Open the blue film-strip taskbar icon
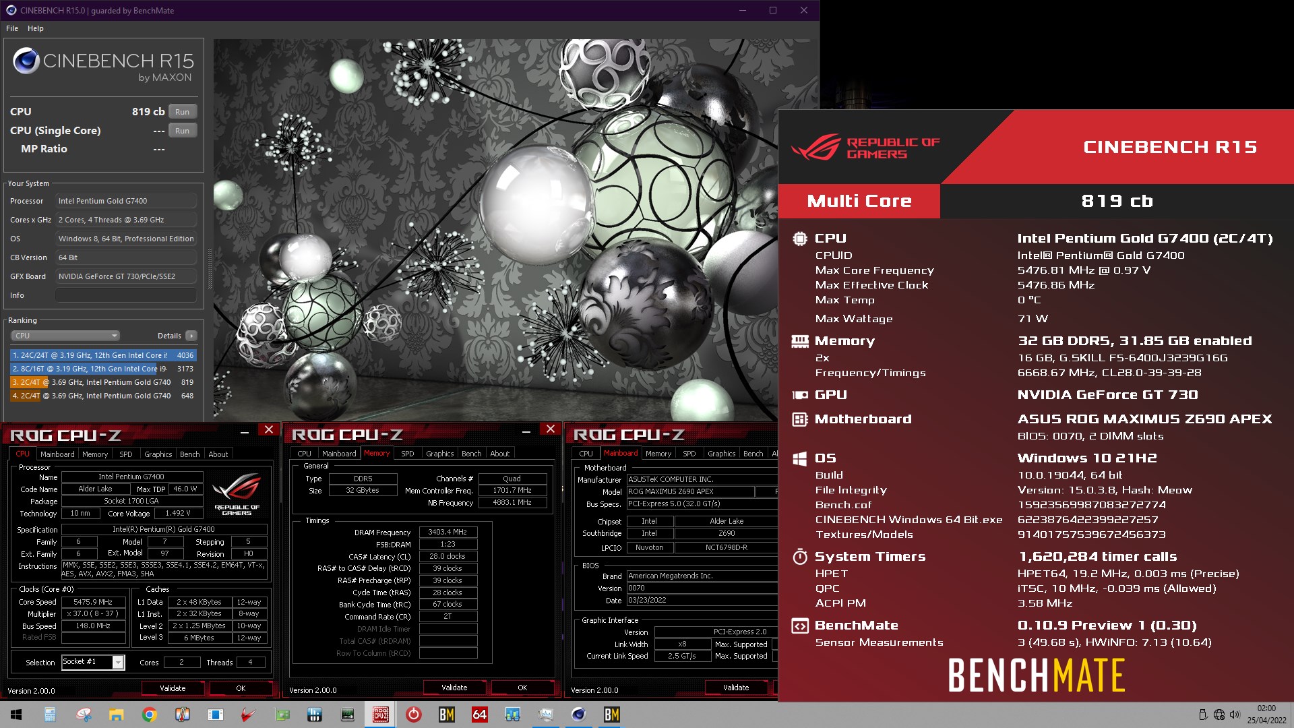The image size is (1294, 728). point(216,715)
